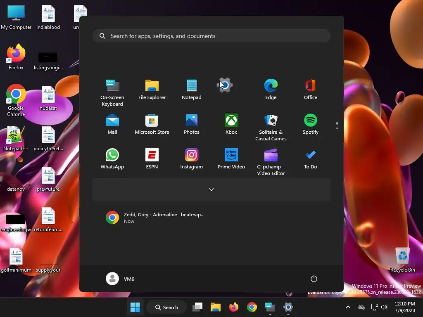Open the pinned Settings gear in Start menu
Viewport: 423px width, 317px height.
point(225,85)
